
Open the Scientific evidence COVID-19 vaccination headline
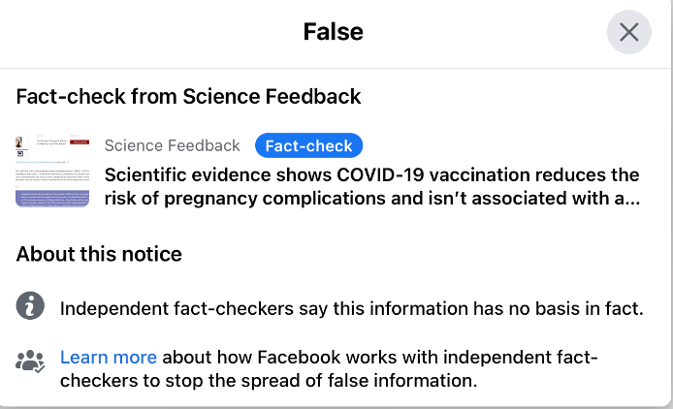point(371,175)
